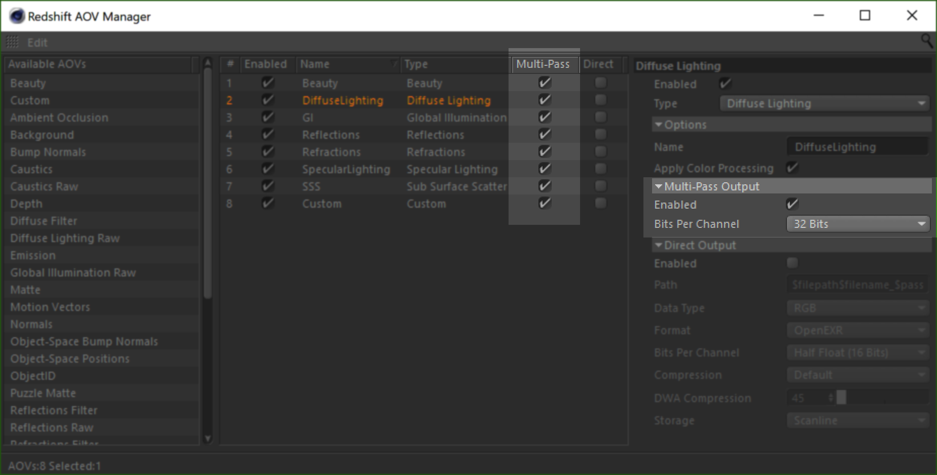Click the search magnifier icon
Image resolution: width=937 pixels, height=475 pixels.
coord(927,41)
